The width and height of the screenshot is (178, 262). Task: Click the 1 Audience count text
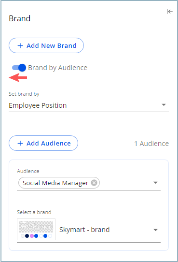151,144
